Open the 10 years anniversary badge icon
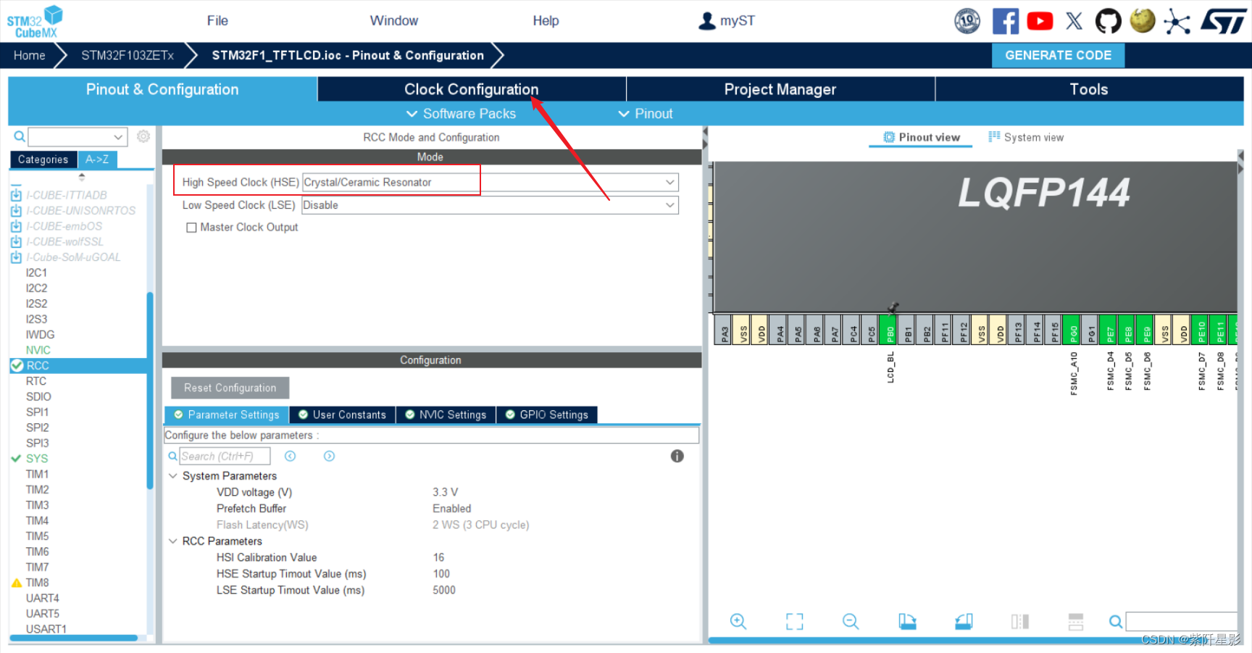 pyautogui.click(x=967, y=21)
